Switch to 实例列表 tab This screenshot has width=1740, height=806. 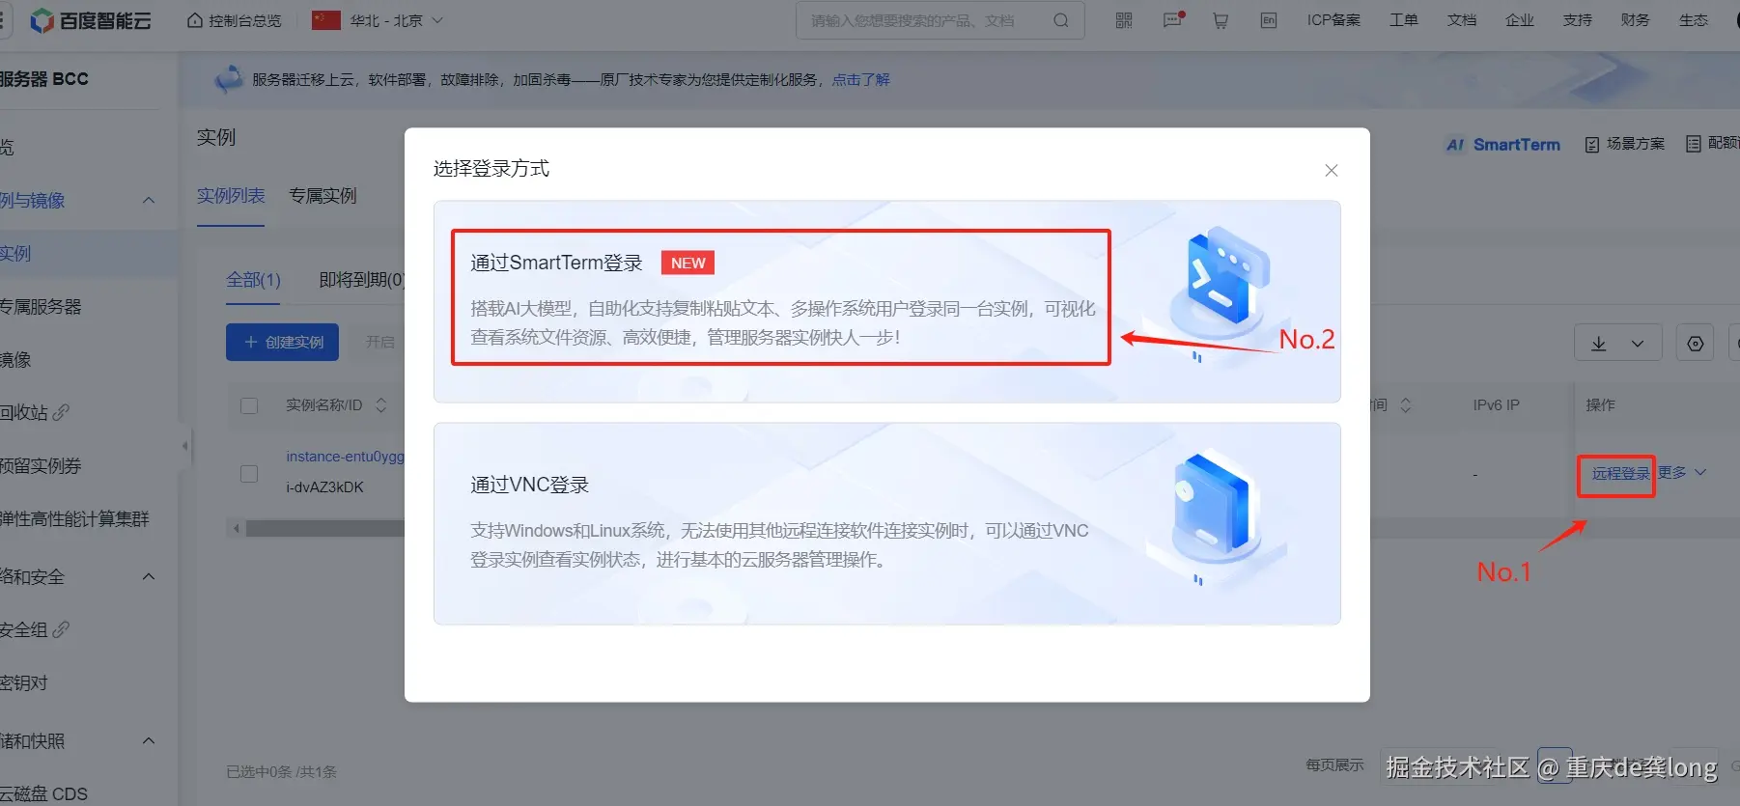click(231, 196)
